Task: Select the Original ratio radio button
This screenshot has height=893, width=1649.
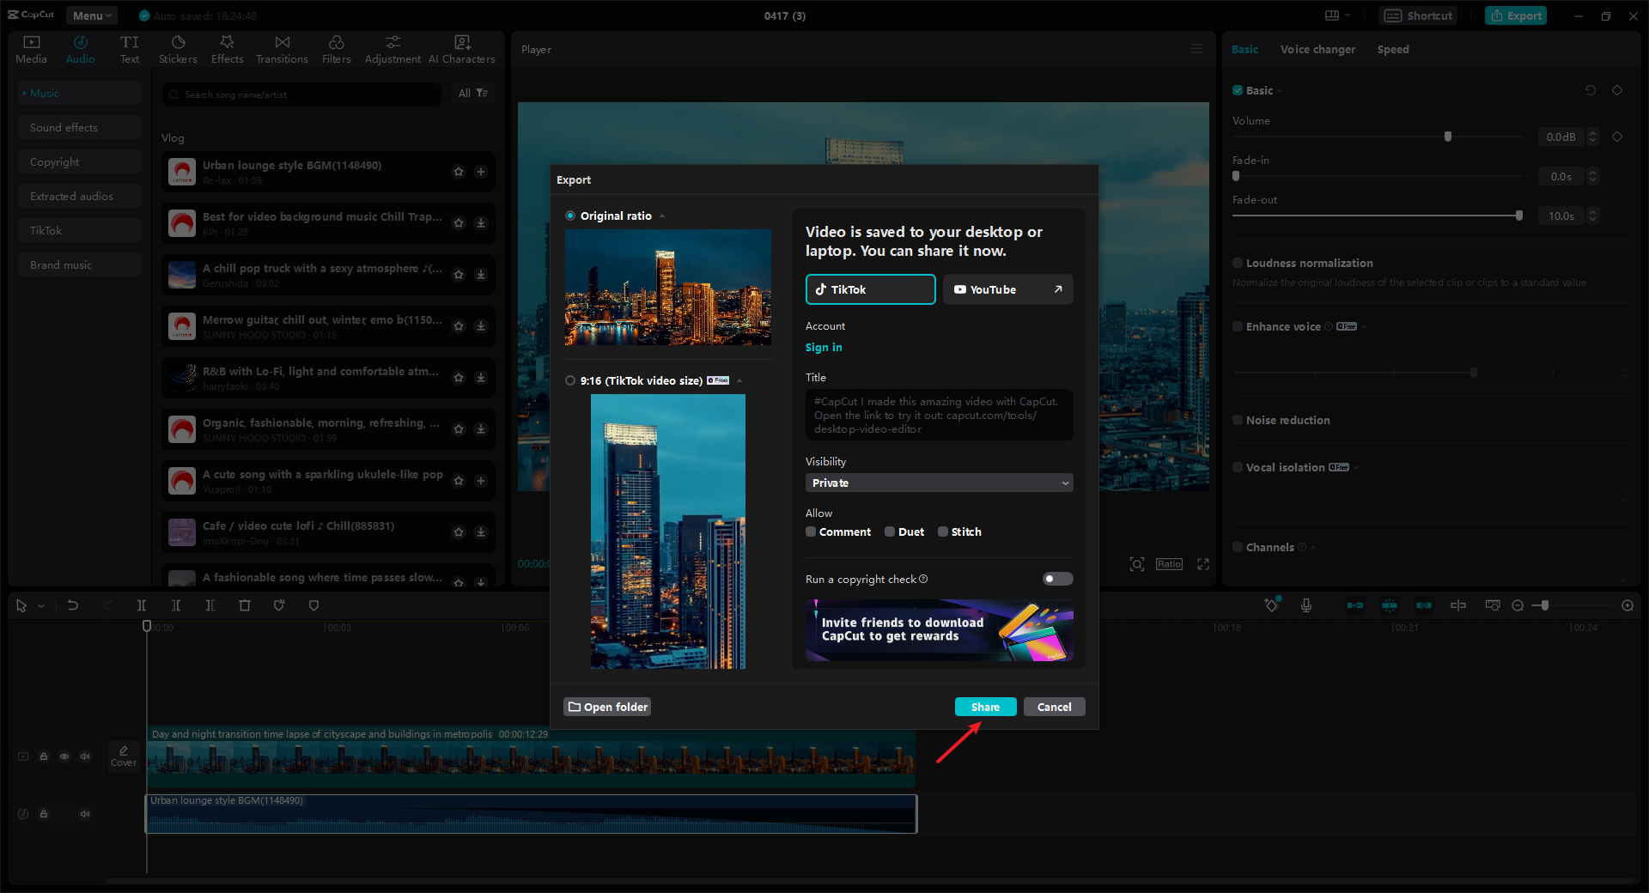Action: point(569,216)
